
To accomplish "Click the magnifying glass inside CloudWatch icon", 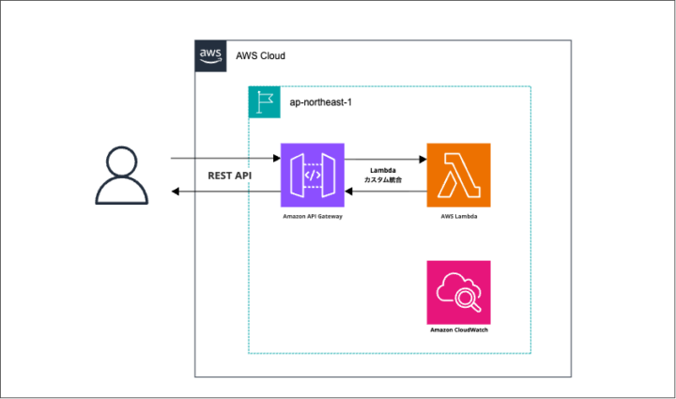I will click(x=468, y=299).
